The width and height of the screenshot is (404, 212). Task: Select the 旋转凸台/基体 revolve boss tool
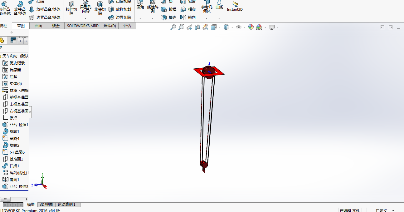tap(20, 8)
